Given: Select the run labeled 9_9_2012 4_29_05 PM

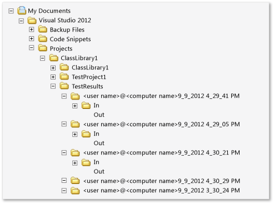Looking at the screenshot, I should pos(162,124).
